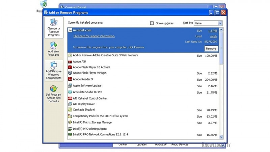Image resolution: width=270 pixels, height=152 pixels.
Task: Click the Intel PRO Network Connections icon
Action: (70, 134)
